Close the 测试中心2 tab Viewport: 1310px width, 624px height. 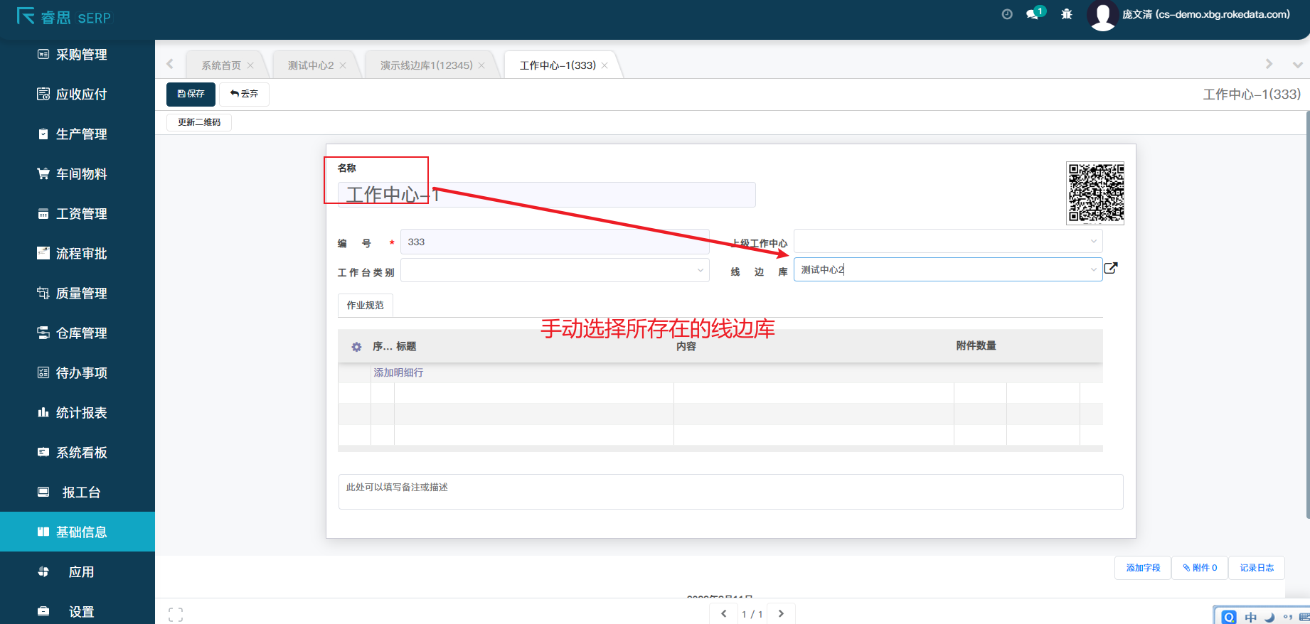click(x=343, y=65)
